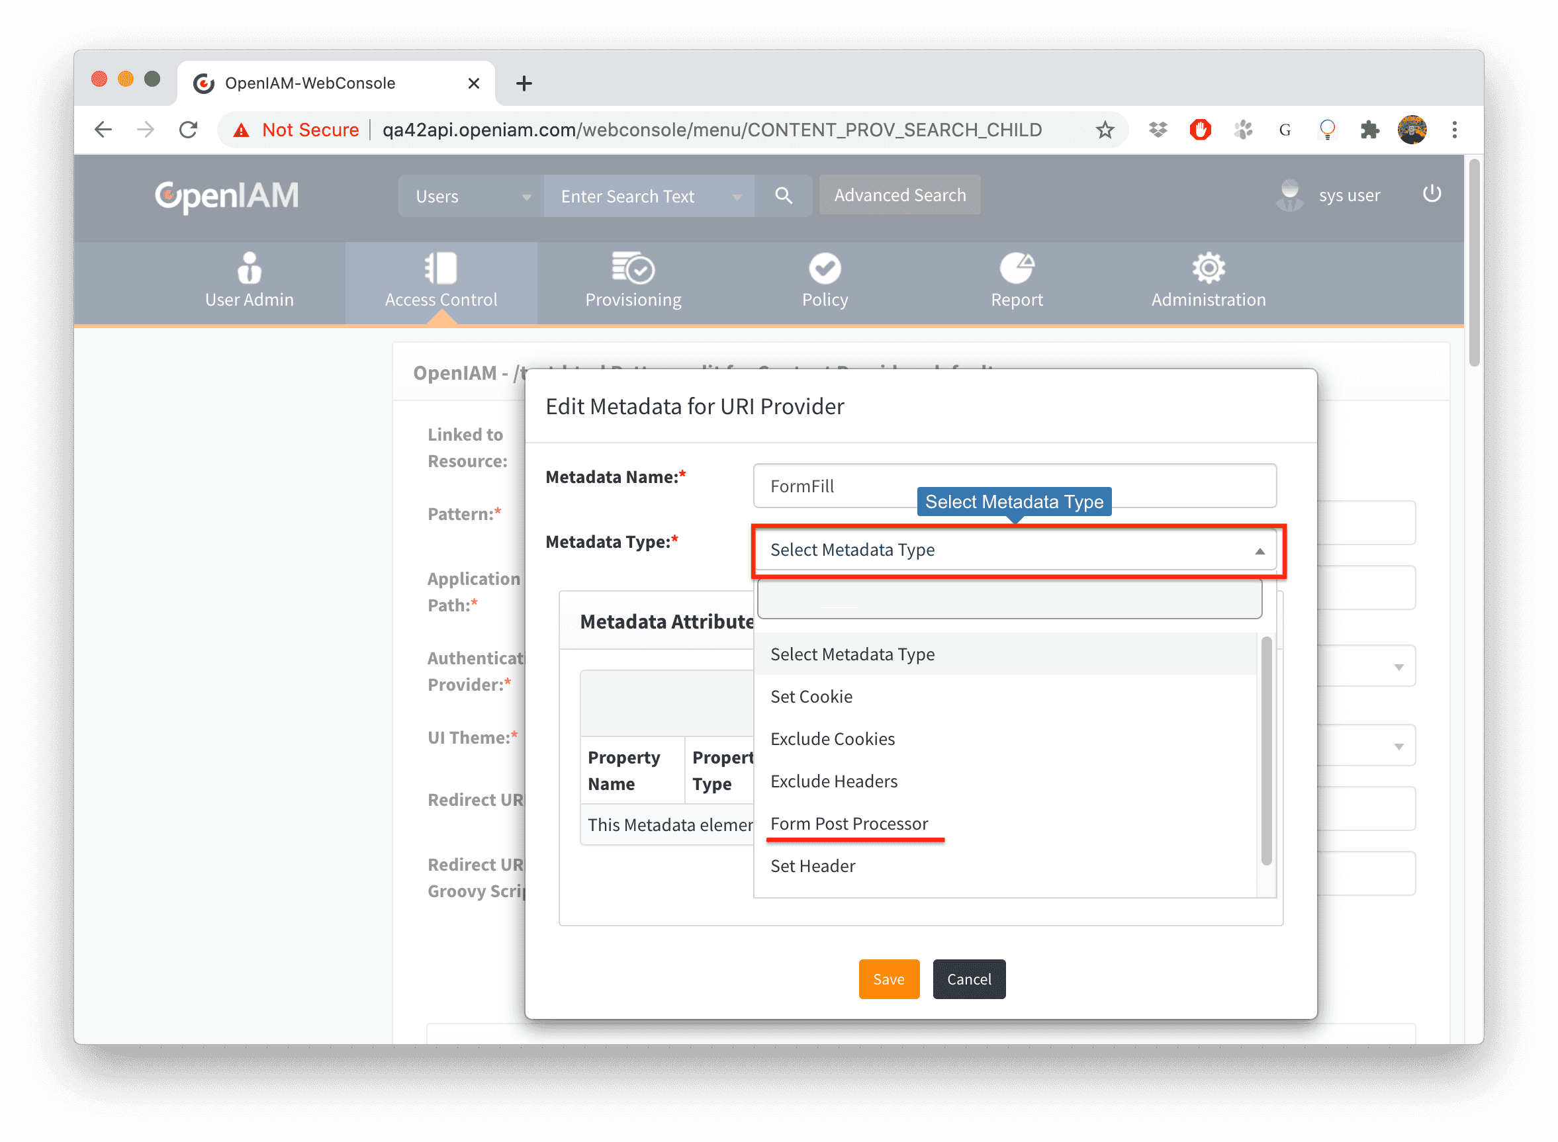Choose Set Cookie option
The image size is (1558, 1142).
pos(811,696)
